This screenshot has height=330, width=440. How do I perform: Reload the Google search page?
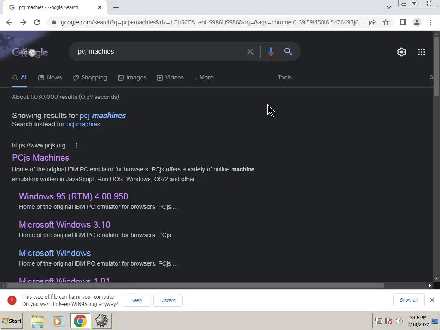37,22
